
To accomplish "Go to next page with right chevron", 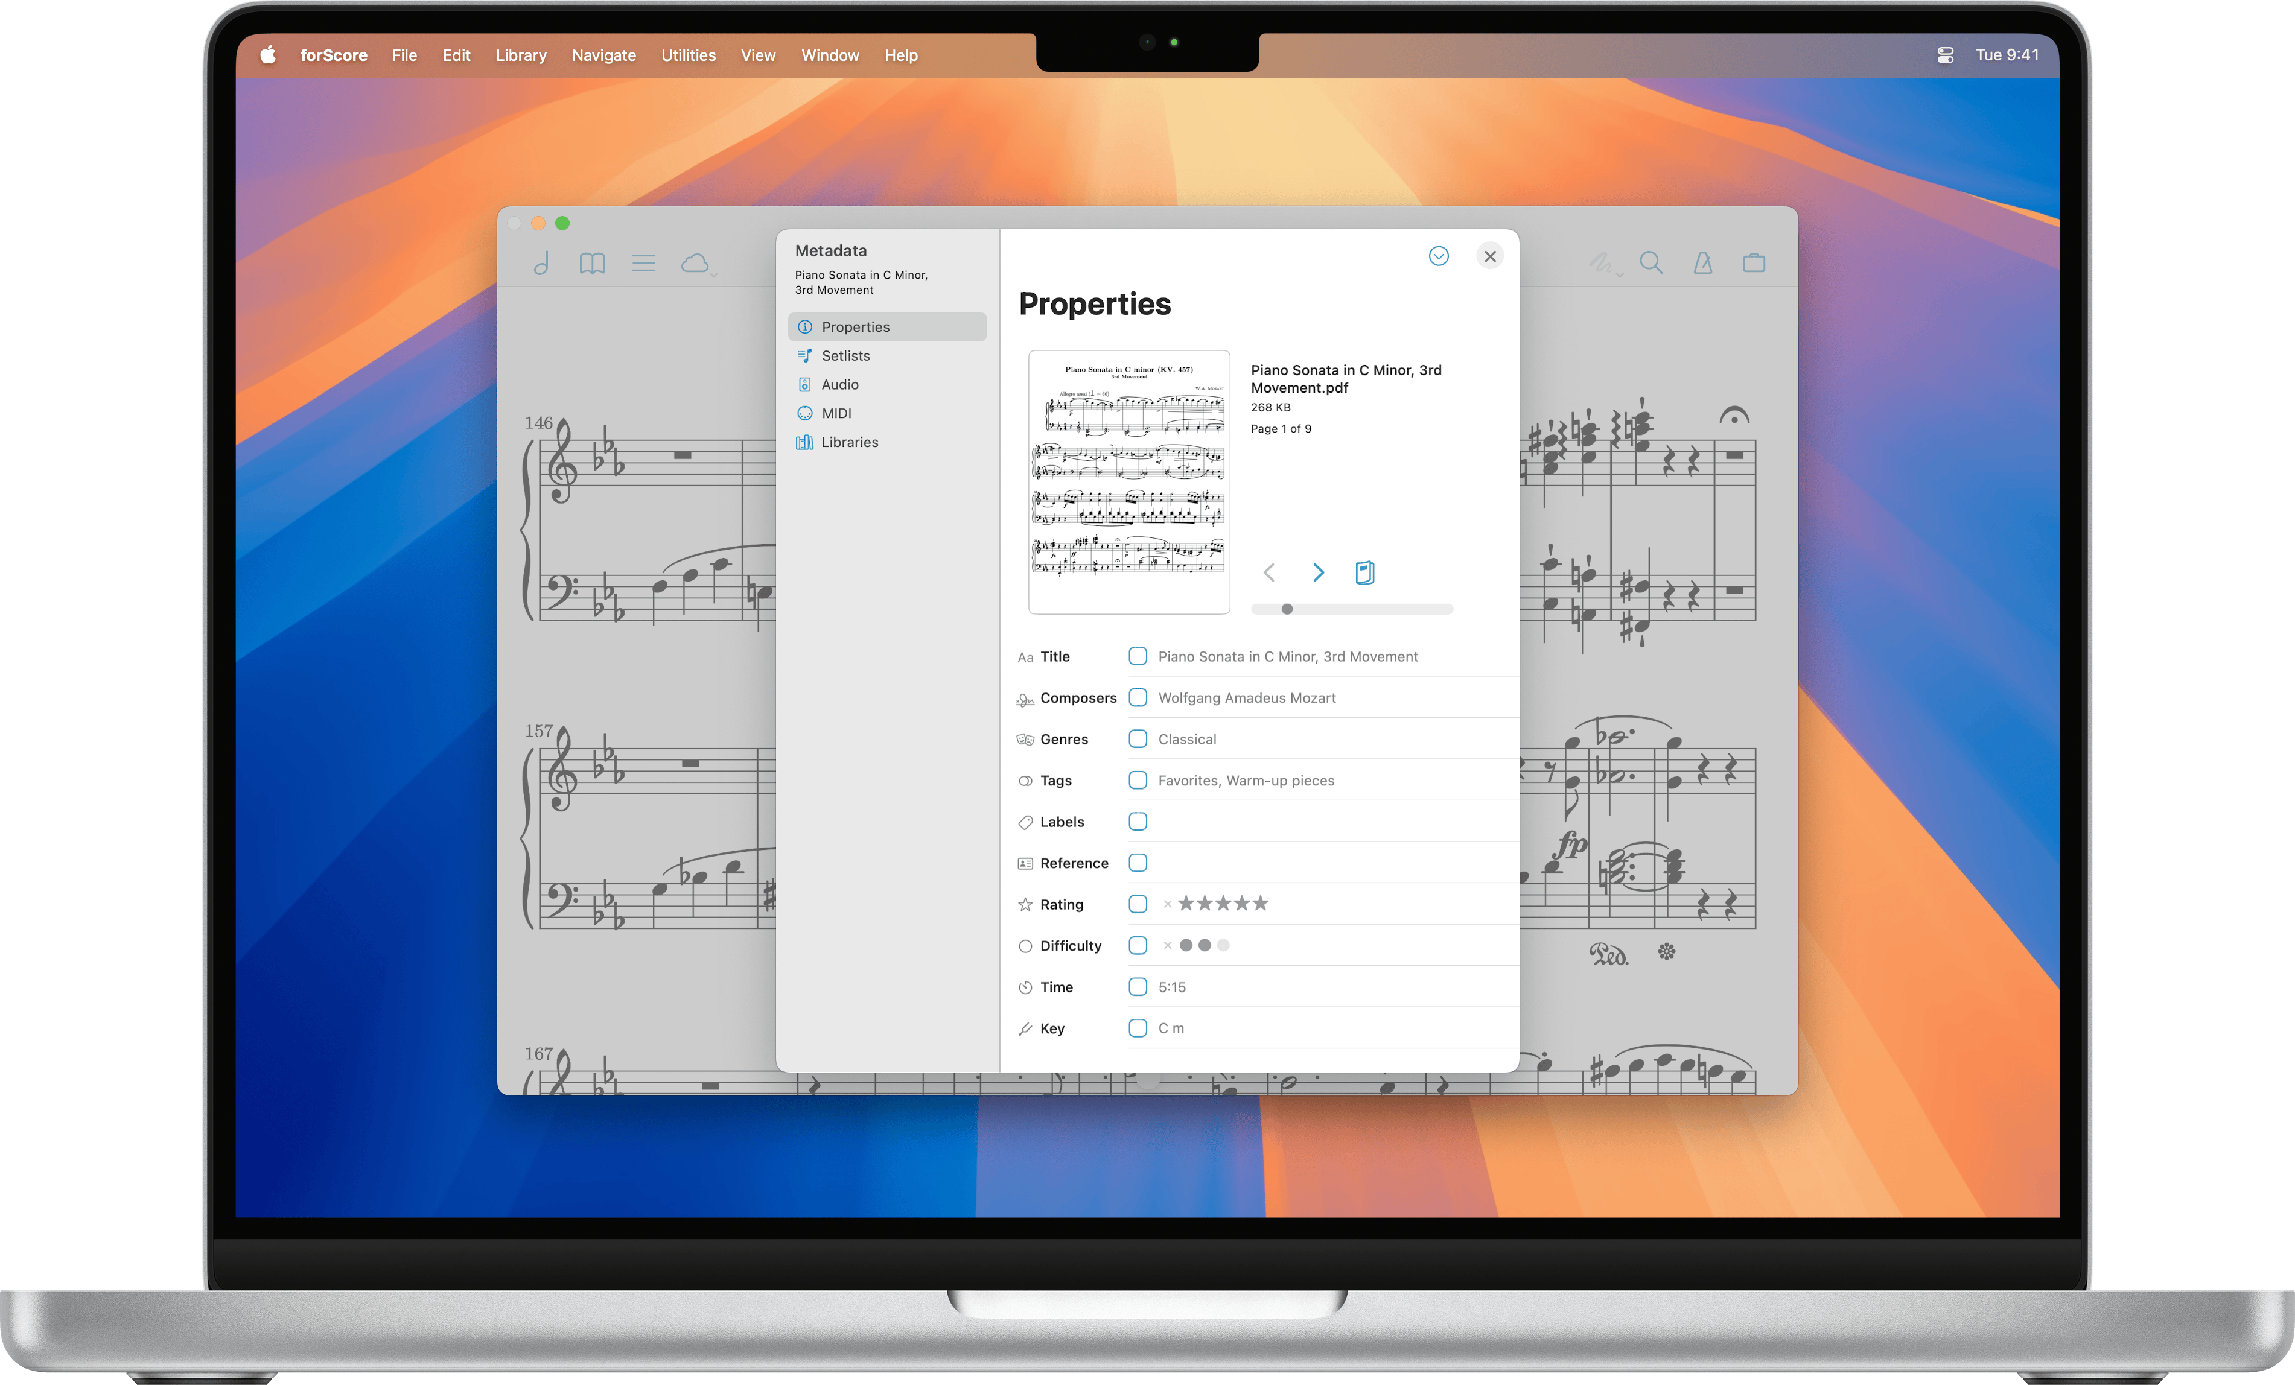I will click(1318, 572).
